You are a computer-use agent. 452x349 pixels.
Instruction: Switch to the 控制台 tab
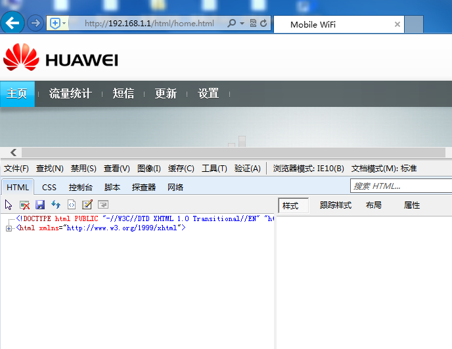[x=81, y=187]
